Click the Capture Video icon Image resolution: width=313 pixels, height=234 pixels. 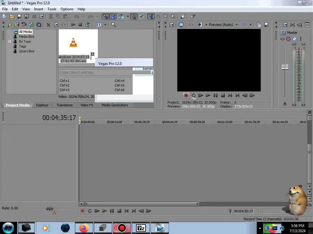24,25
